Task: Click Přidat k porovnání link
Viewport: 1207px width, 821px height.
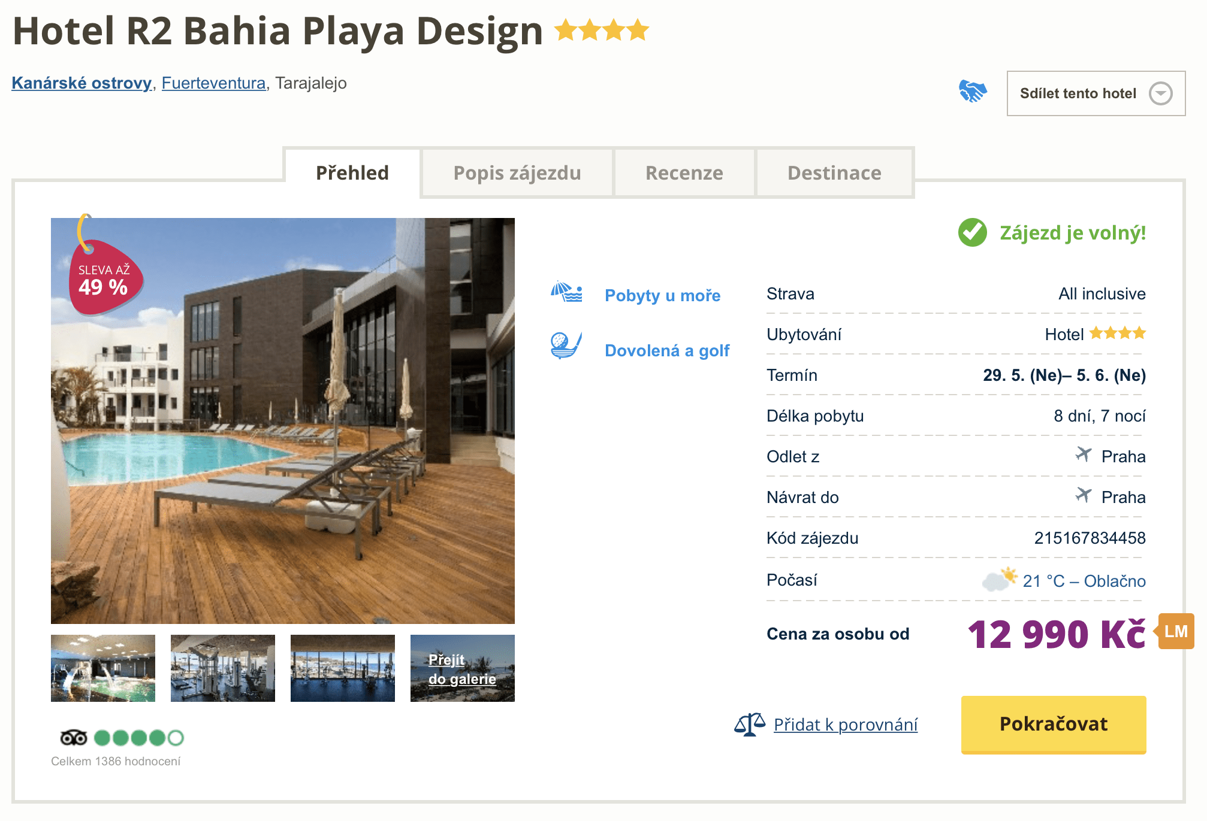Action: pyautogui.click(x=845, y=725)
